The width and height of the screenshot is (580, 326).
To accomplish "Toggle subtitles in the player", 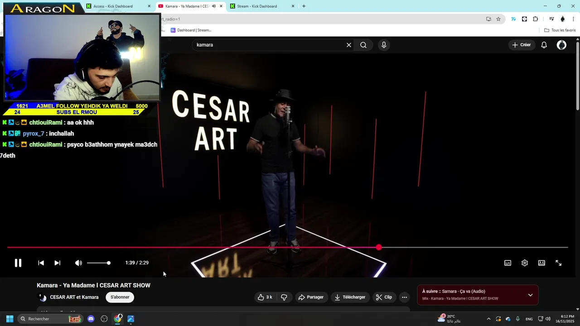I will 508,263.
